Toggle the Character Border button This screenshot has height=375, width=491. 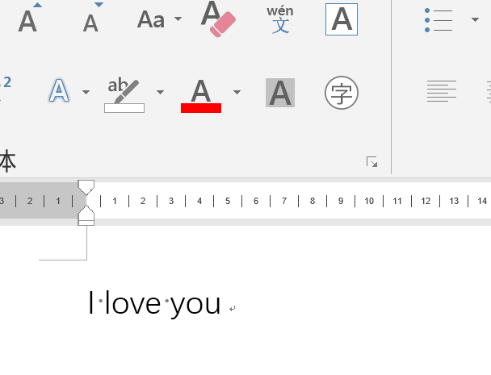tap(342, 19)
